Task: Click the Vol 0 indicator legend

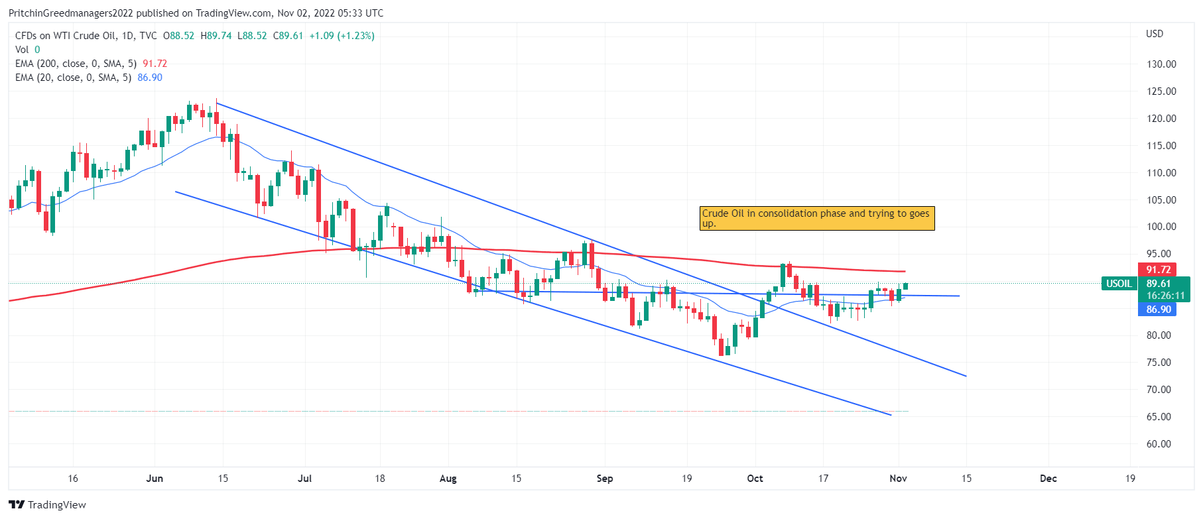Action: coord(27,50)
